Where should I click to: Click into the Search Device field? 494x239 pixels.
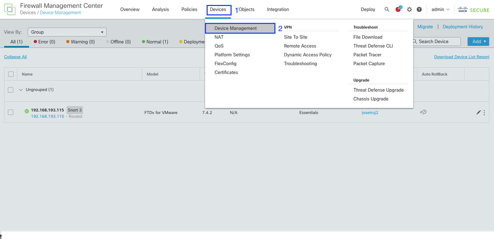click(436, 41)
